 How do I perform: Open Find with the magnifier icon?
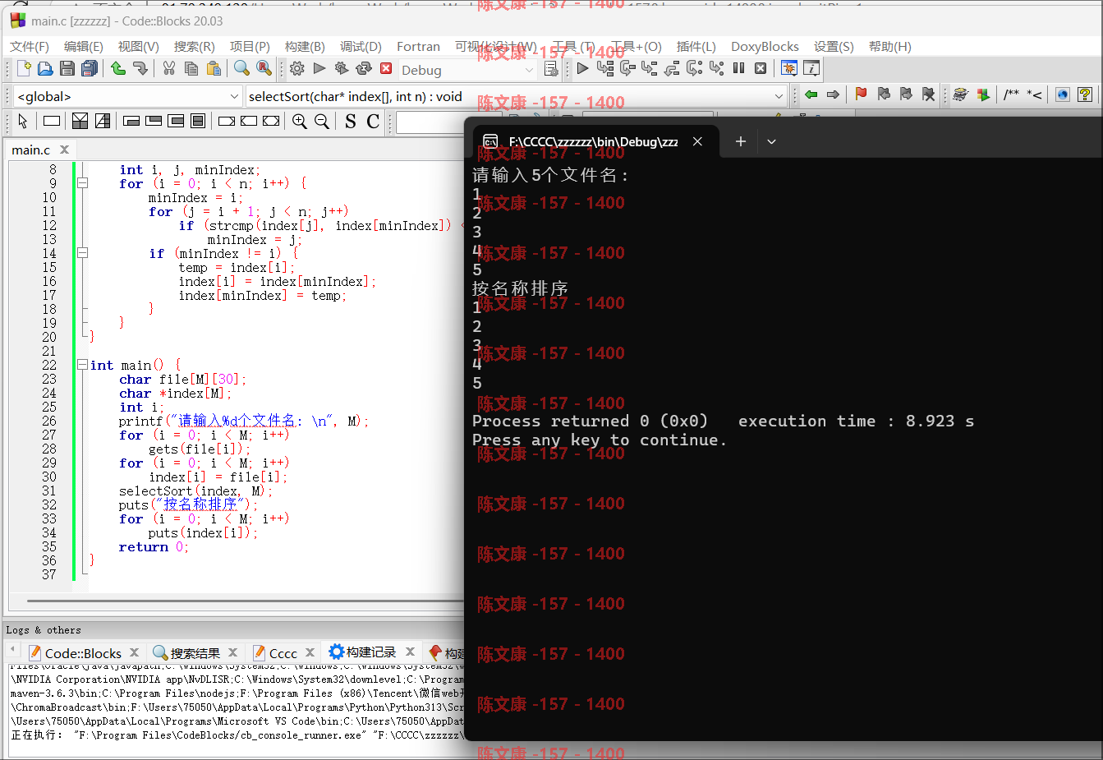241,68
